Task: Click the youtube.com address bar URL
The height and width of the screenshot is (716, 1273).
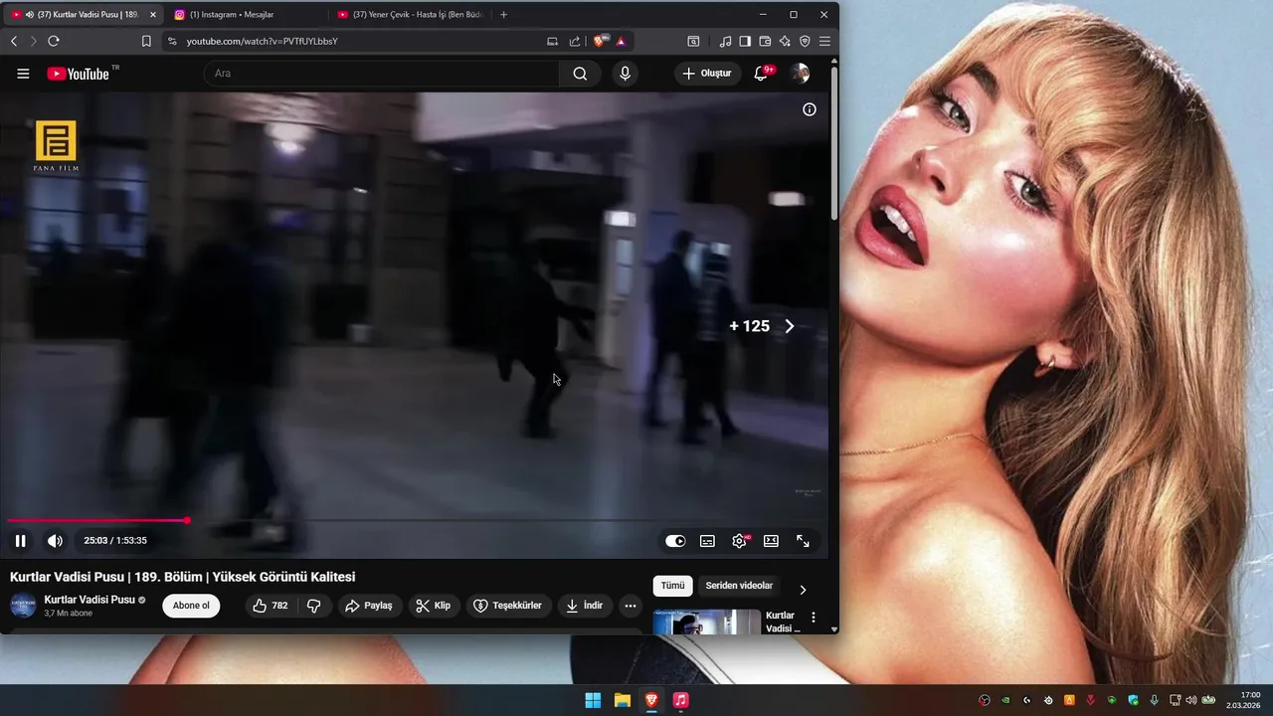Action: coord(263,41)
